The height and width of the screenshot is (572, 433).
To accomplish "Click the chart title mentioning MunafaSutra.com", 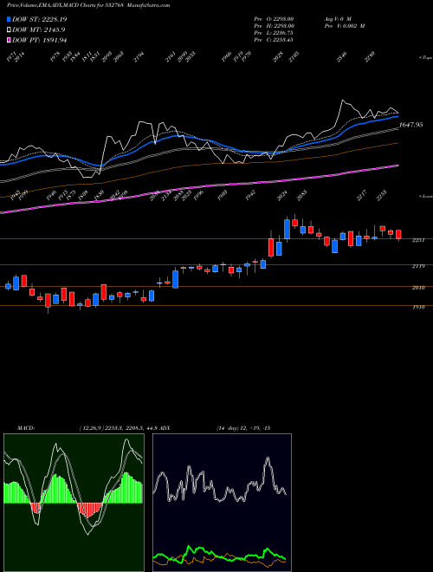I will (x=88, y=5).
